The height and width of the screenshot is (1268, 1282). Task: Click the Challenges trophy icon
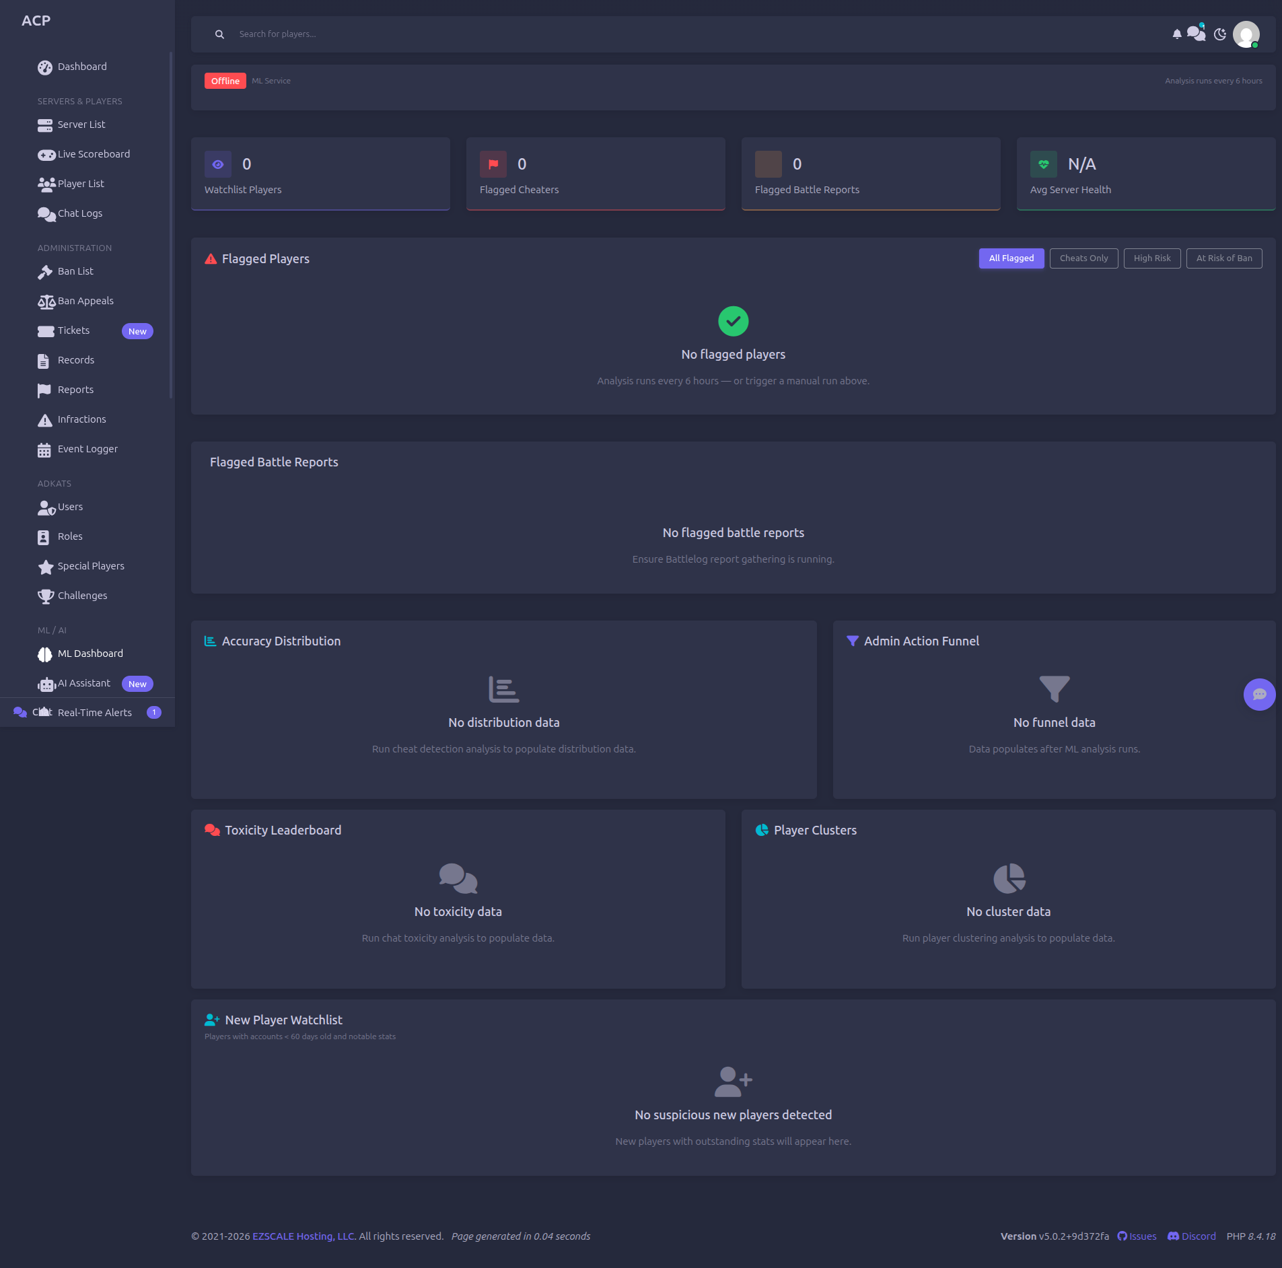coord(46,596)
